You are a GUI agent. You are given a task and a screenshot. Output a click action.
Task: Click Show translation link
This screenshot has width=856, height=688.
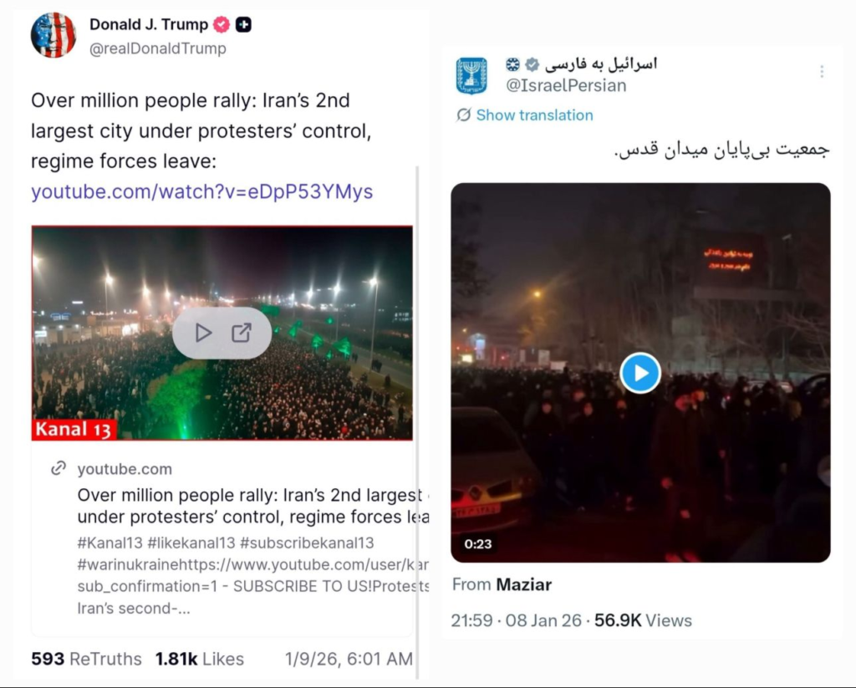534,115
